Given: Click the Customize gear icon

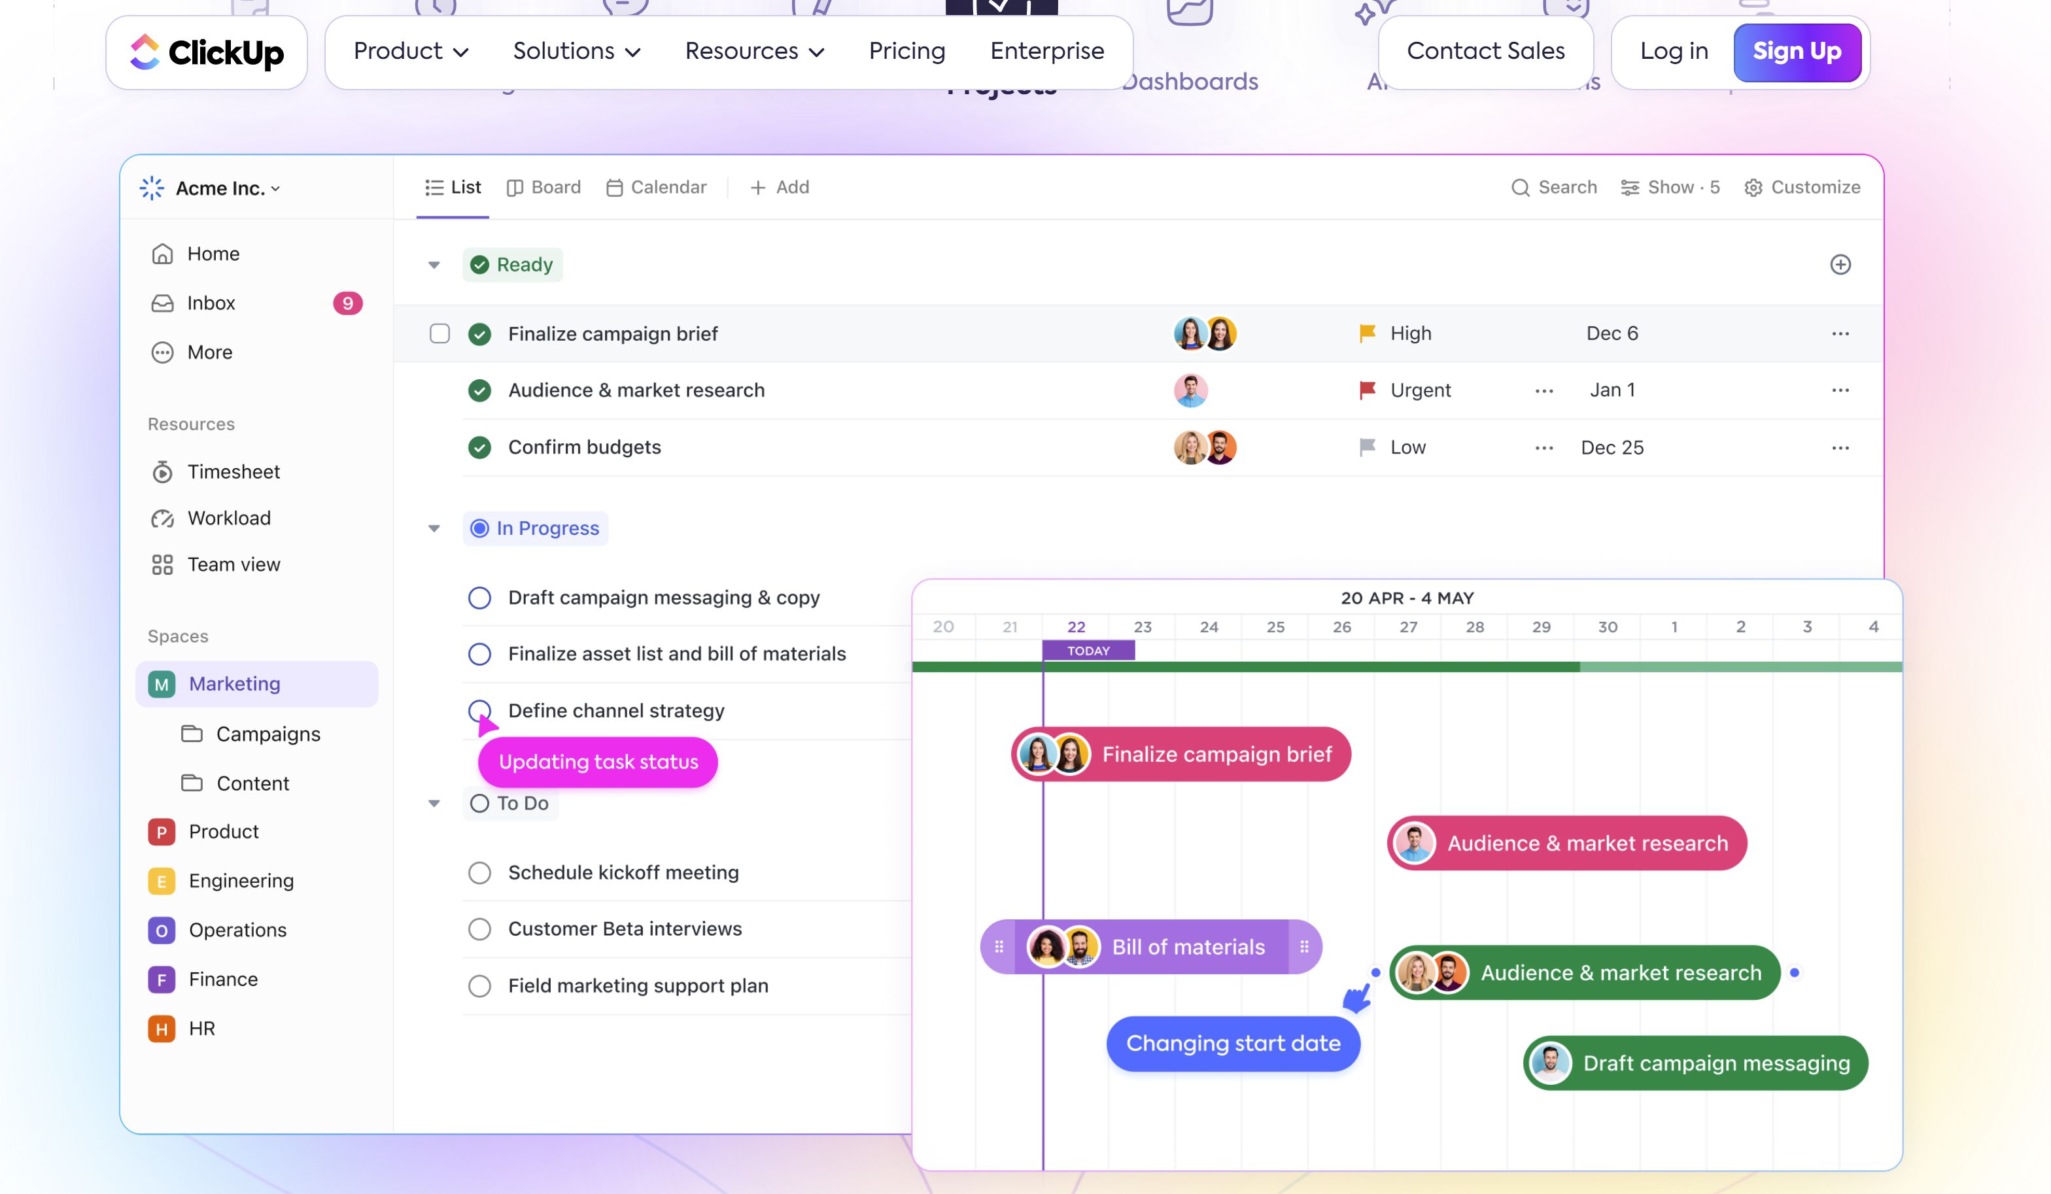Looking at the screenshot, I should pos(1753,188).
